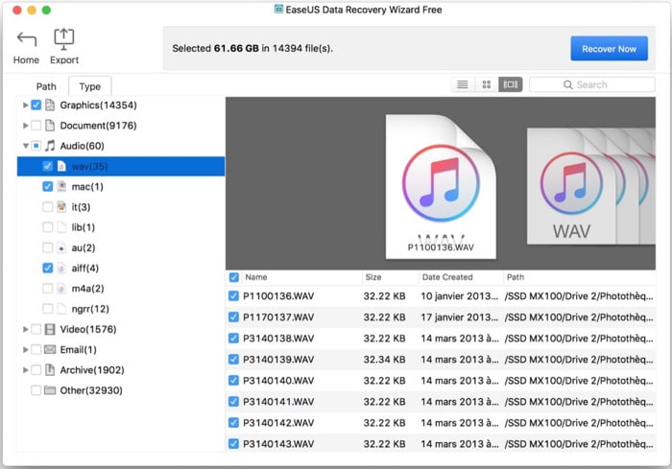This screenshot has width=672, height=469.
Task: Go back using the Home arrow icon
Action: pos(27,39)
